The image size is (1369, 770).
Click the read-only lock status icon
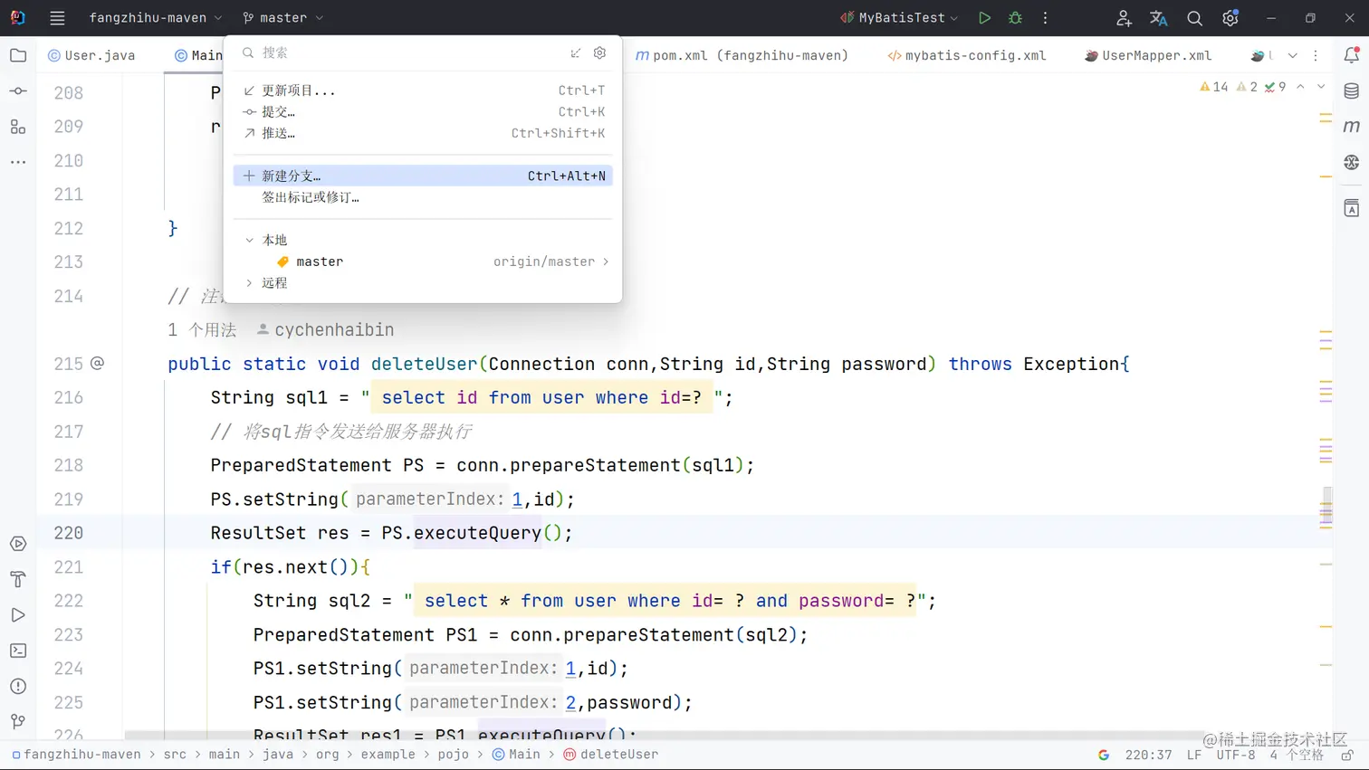click(1347, 755)
